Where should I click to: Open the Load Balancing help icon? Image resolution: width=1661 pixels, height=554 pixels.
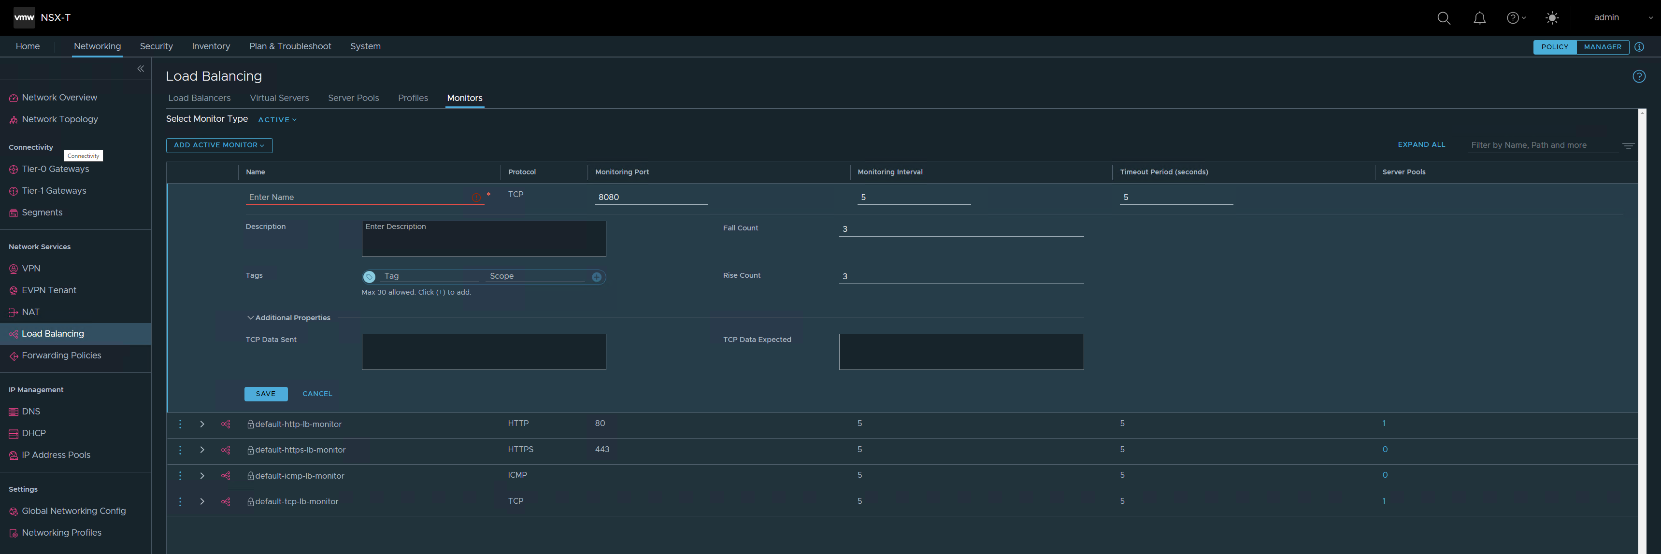(x=1638, y=77)
